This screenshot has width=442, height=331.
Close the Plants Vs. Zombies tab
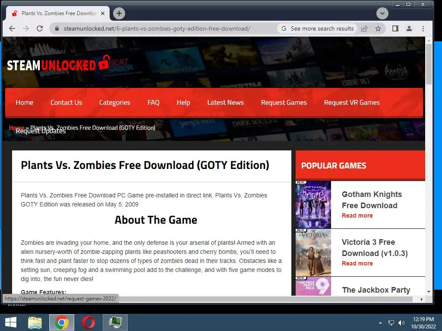coord(103,13)
